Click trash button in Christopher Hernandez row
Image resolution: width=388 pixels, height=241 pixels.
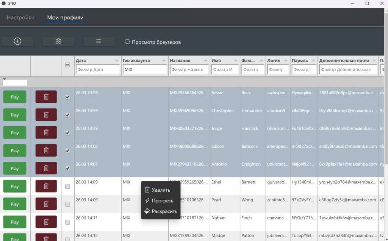[x=46, y=115]
